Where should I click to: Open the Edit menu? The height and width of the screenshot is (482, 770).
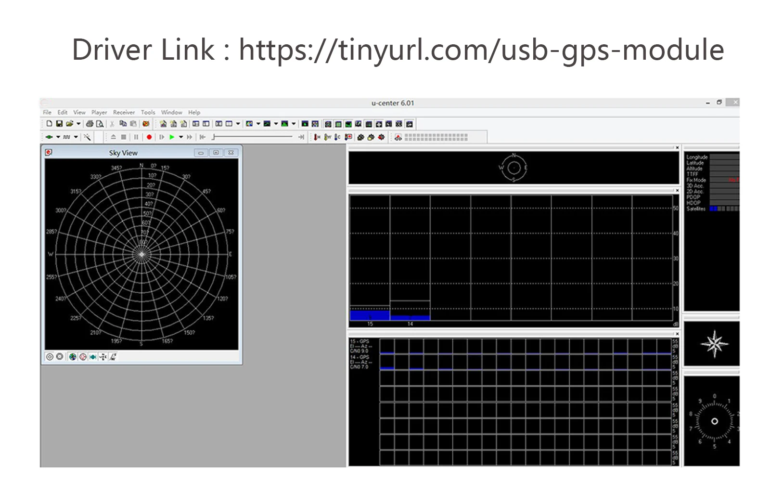click(63, 112)
